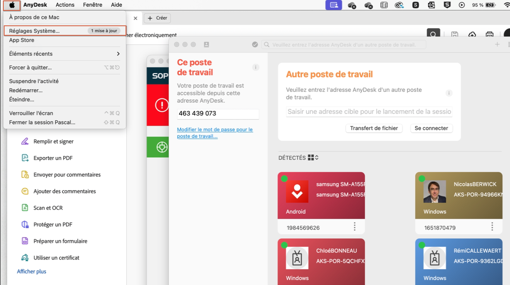This screenshot has height=285, width=510.
Task: Click the Protéger un PDF shield icon
Action: pyautogui.click(x=25, y=224)
